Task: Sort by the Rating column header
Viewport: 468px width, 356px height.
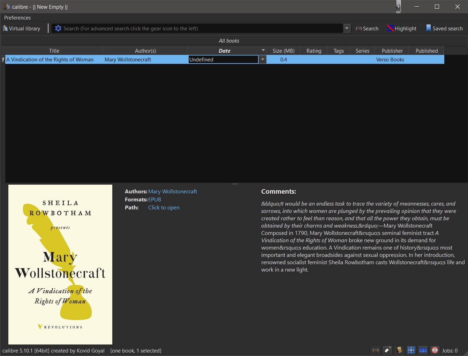Action: tap(314, 51)
